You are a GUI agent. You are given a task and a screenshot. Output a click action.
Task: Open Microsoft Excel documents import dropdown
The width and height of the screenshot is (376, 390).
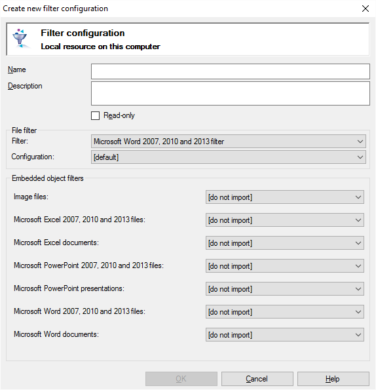tap(285, 243)
